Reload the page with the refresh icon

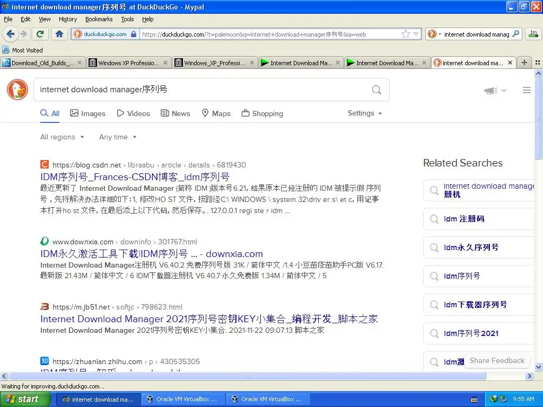[x=40, y=34]
